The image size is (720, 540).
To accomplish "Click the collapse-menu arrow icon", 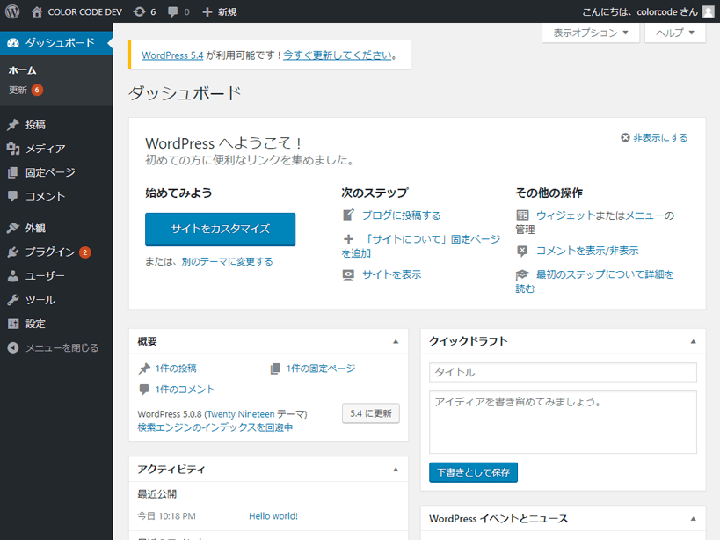I will 13,347.
